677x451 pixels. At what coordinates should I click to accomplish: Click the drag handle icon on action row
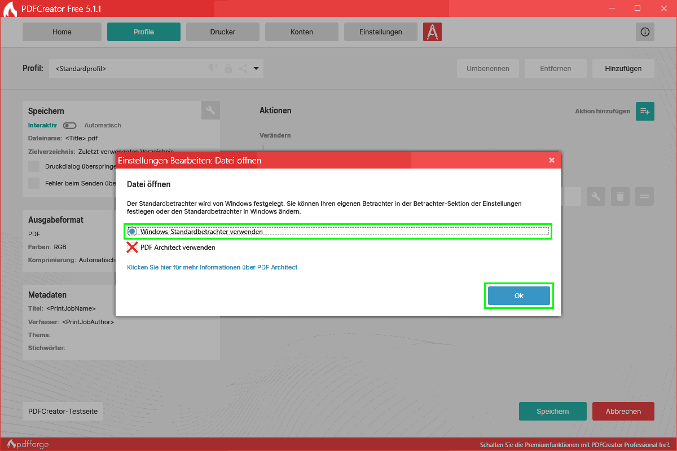click(645, 197)
